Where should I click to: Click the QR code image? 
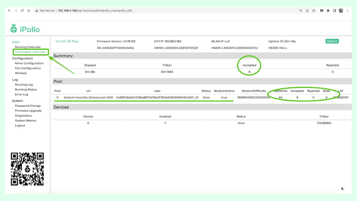(27, 169)
